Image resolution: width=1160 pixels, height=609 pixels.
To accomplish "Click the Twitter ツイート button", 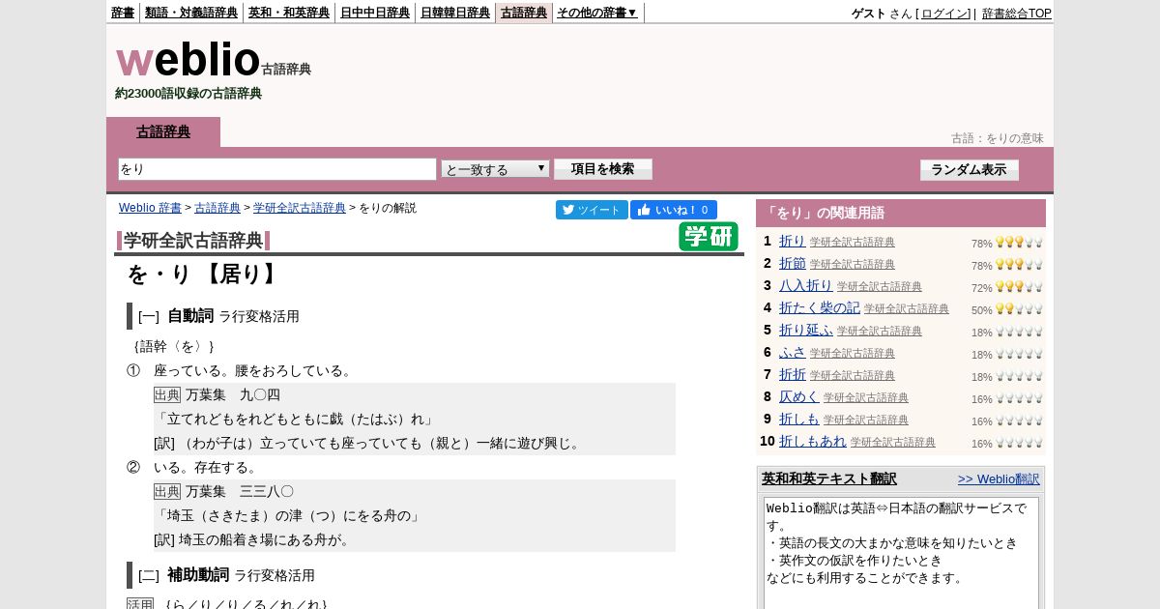I will coord(592,210).
